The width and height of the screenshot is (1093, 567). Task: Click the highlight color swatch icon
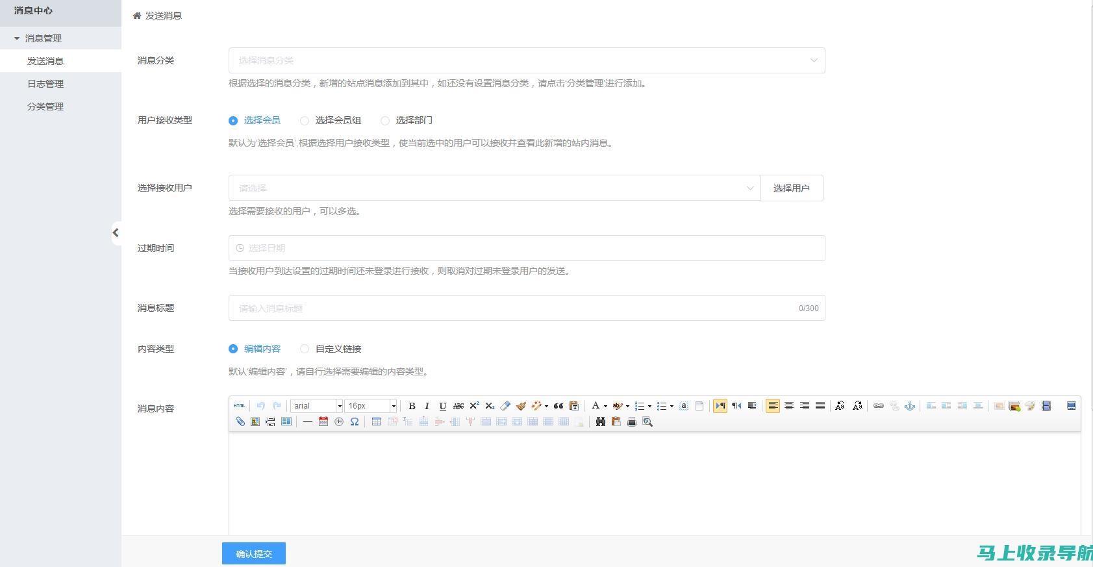click(x=618, y=406)
